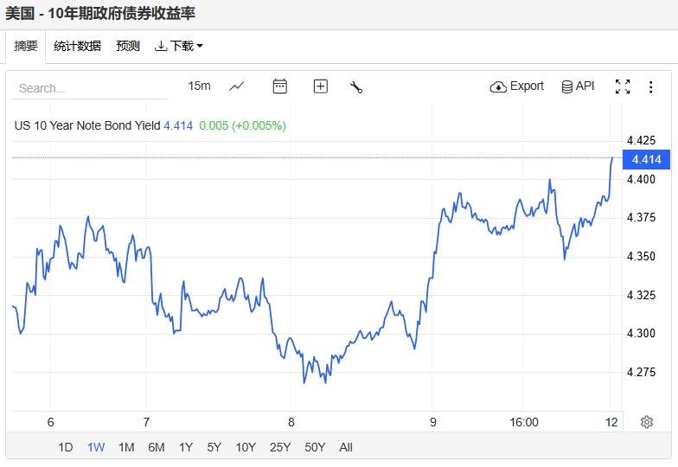Screen dimensions: 678x467
Task: Open the wrench chart tools icon
Action: click(356, 87)
